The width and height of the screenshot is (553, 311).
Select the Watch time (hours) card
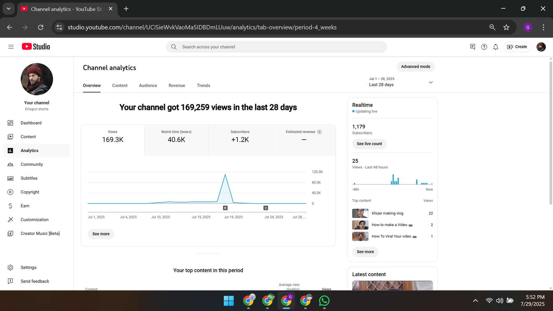pyautogui.click(x=176, y=140)
